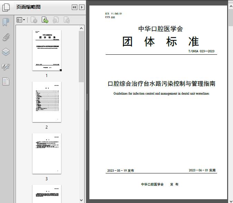
Task: Click the delete pages icon
Action: pos(34,20)
